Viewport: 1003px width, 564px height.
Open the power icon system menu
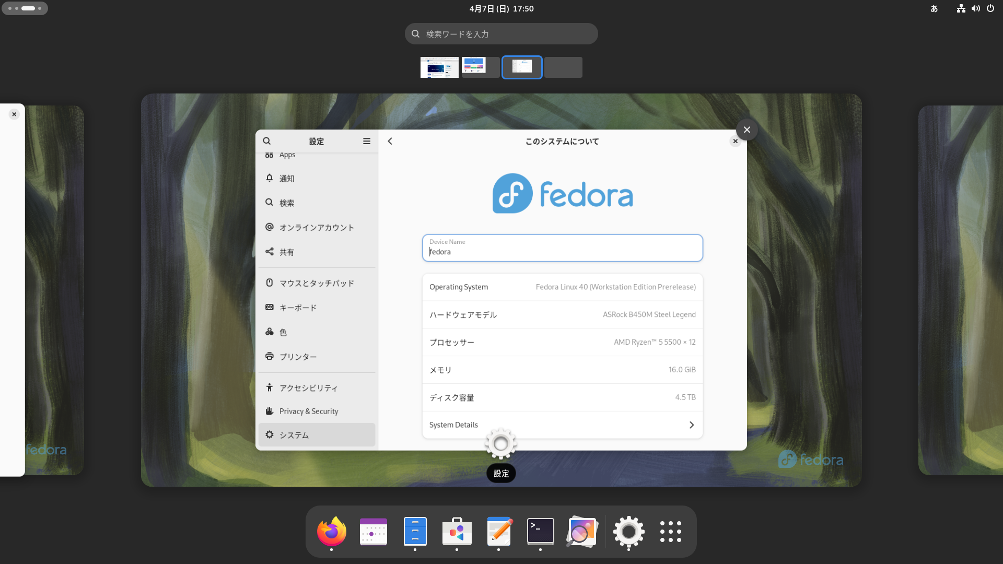coord(990,8)
